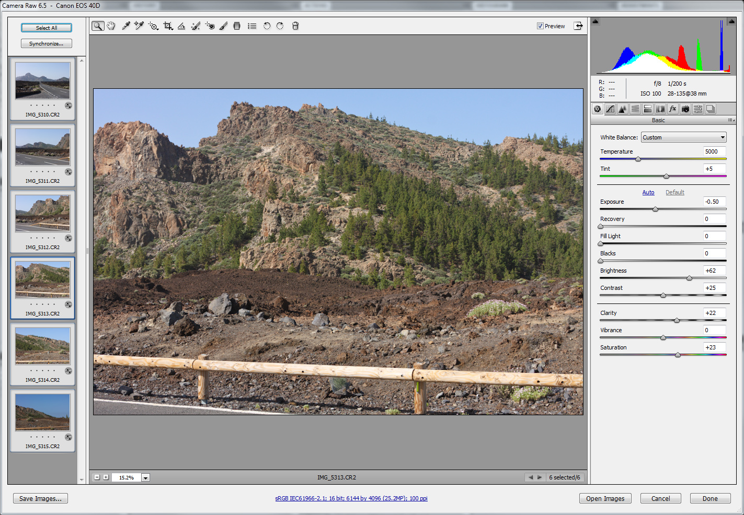Open the Detail panel tab

click(x=623, y=109)
